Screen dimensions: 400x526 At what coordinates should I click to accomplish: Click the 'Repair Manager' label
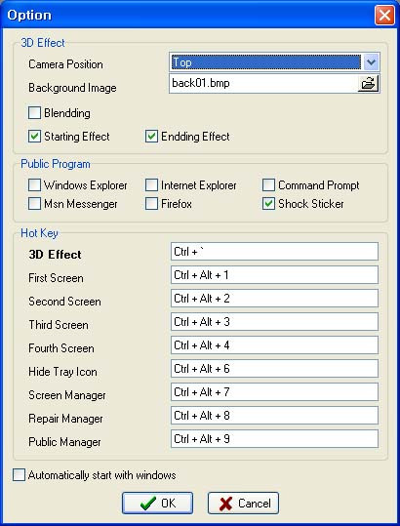[65, 419]
